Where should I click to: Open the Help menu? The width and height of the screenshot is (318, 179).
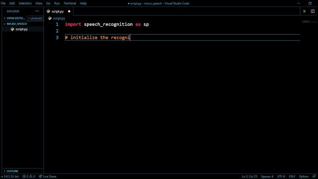(x=83, y=3)
